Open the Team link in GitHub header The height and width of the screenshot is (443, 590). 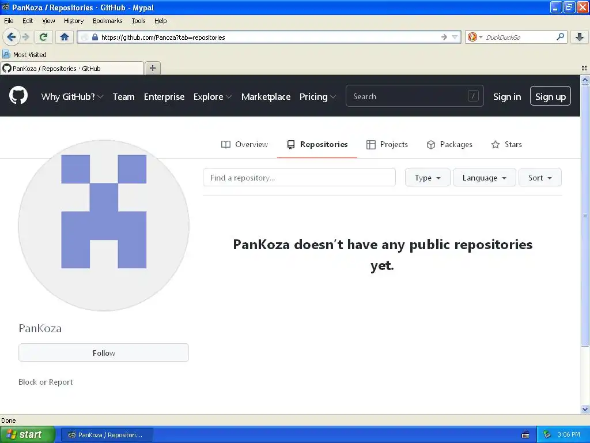point(123,97)
